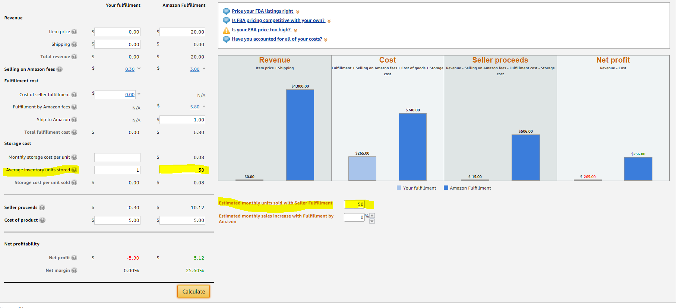The height and width of the screenshot is (308, 680).
Task: Click help icon for Fulfillment by Amazon fees
Action: tap(74, 107)
